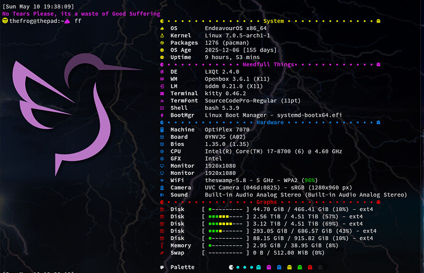Screen dimensions: 424x273
Task: Click the System section header
Action: click(x=273, y=21)
